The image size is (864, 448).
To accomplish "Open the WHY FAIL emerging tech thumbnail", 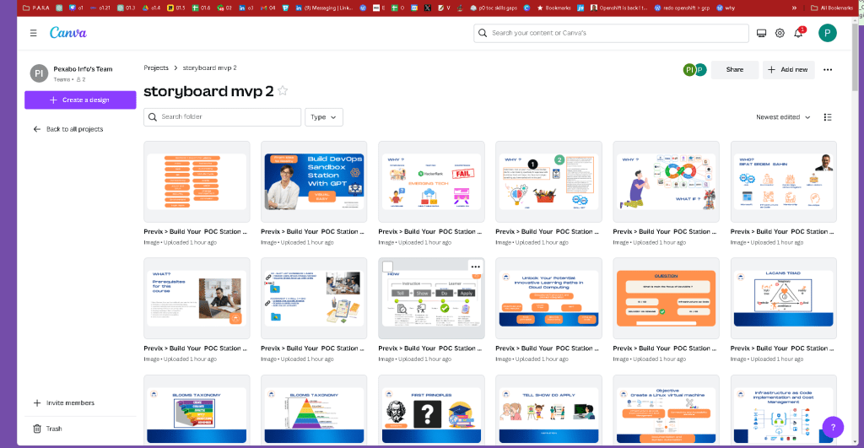I will click(x=431, y=182).
